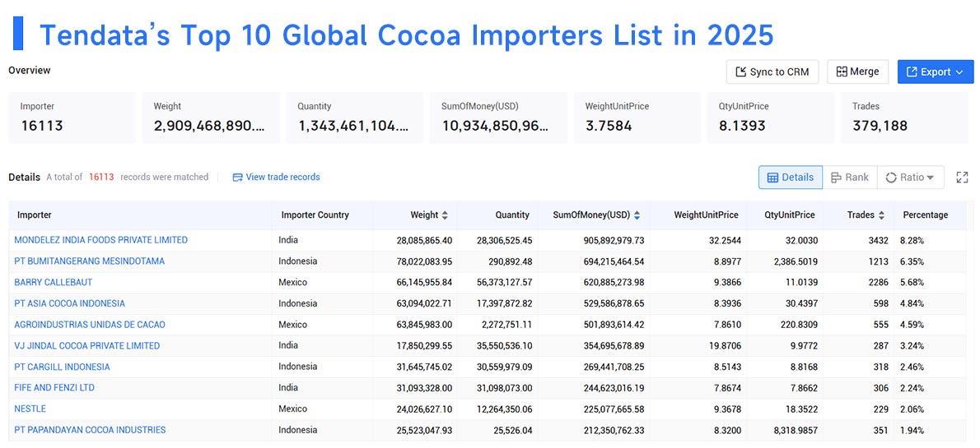
Task: Open PT PAPANDAYAN COCOA INDUSTRIES link
Action: pyautogui.click(x=90, y=430)
